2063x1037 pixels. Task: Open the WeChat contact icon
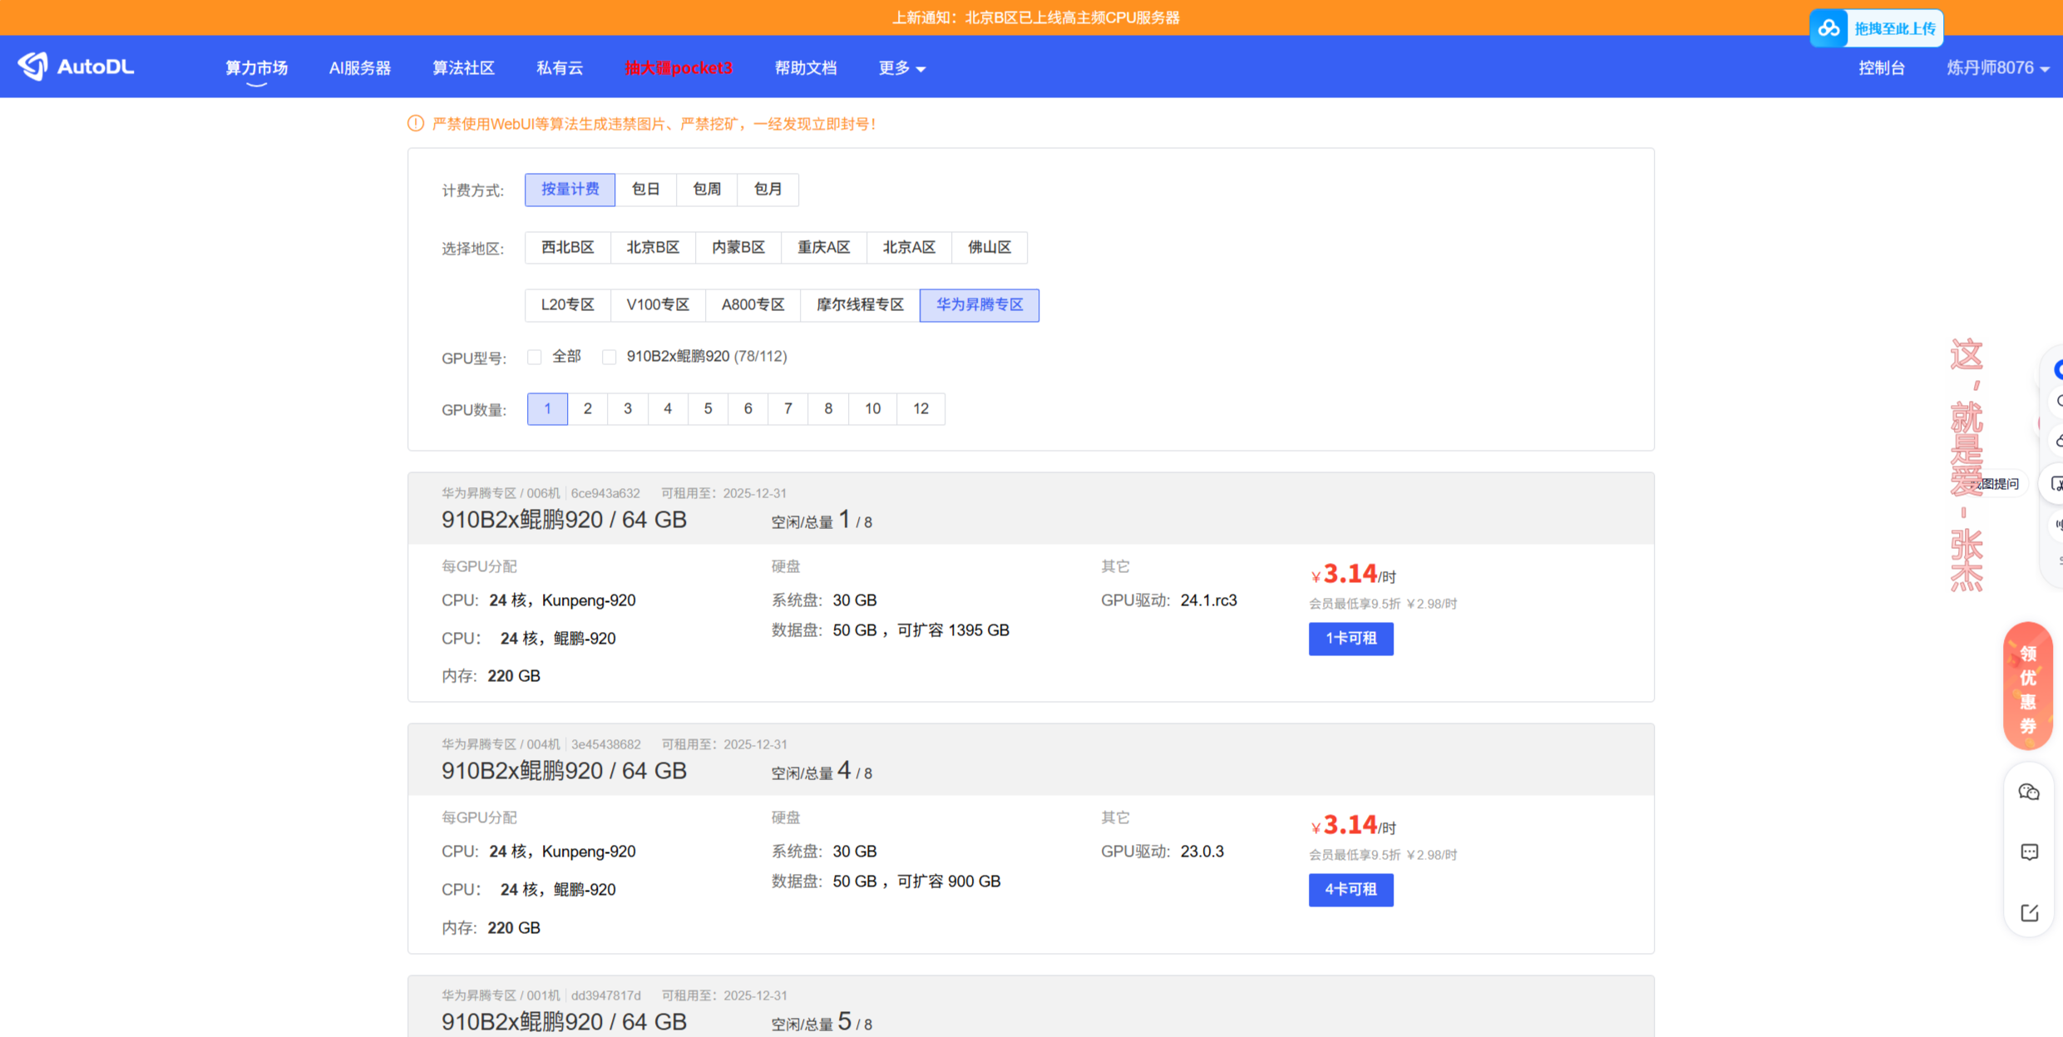[2029, 792]
